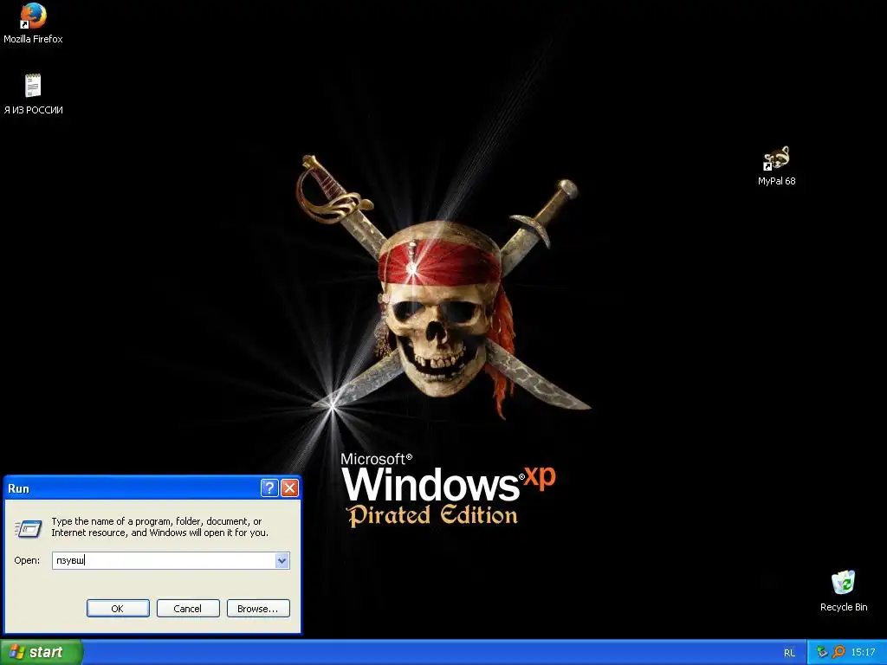
Task: Click the 15:17 clock in system tray
Action: tap(864, 653)
